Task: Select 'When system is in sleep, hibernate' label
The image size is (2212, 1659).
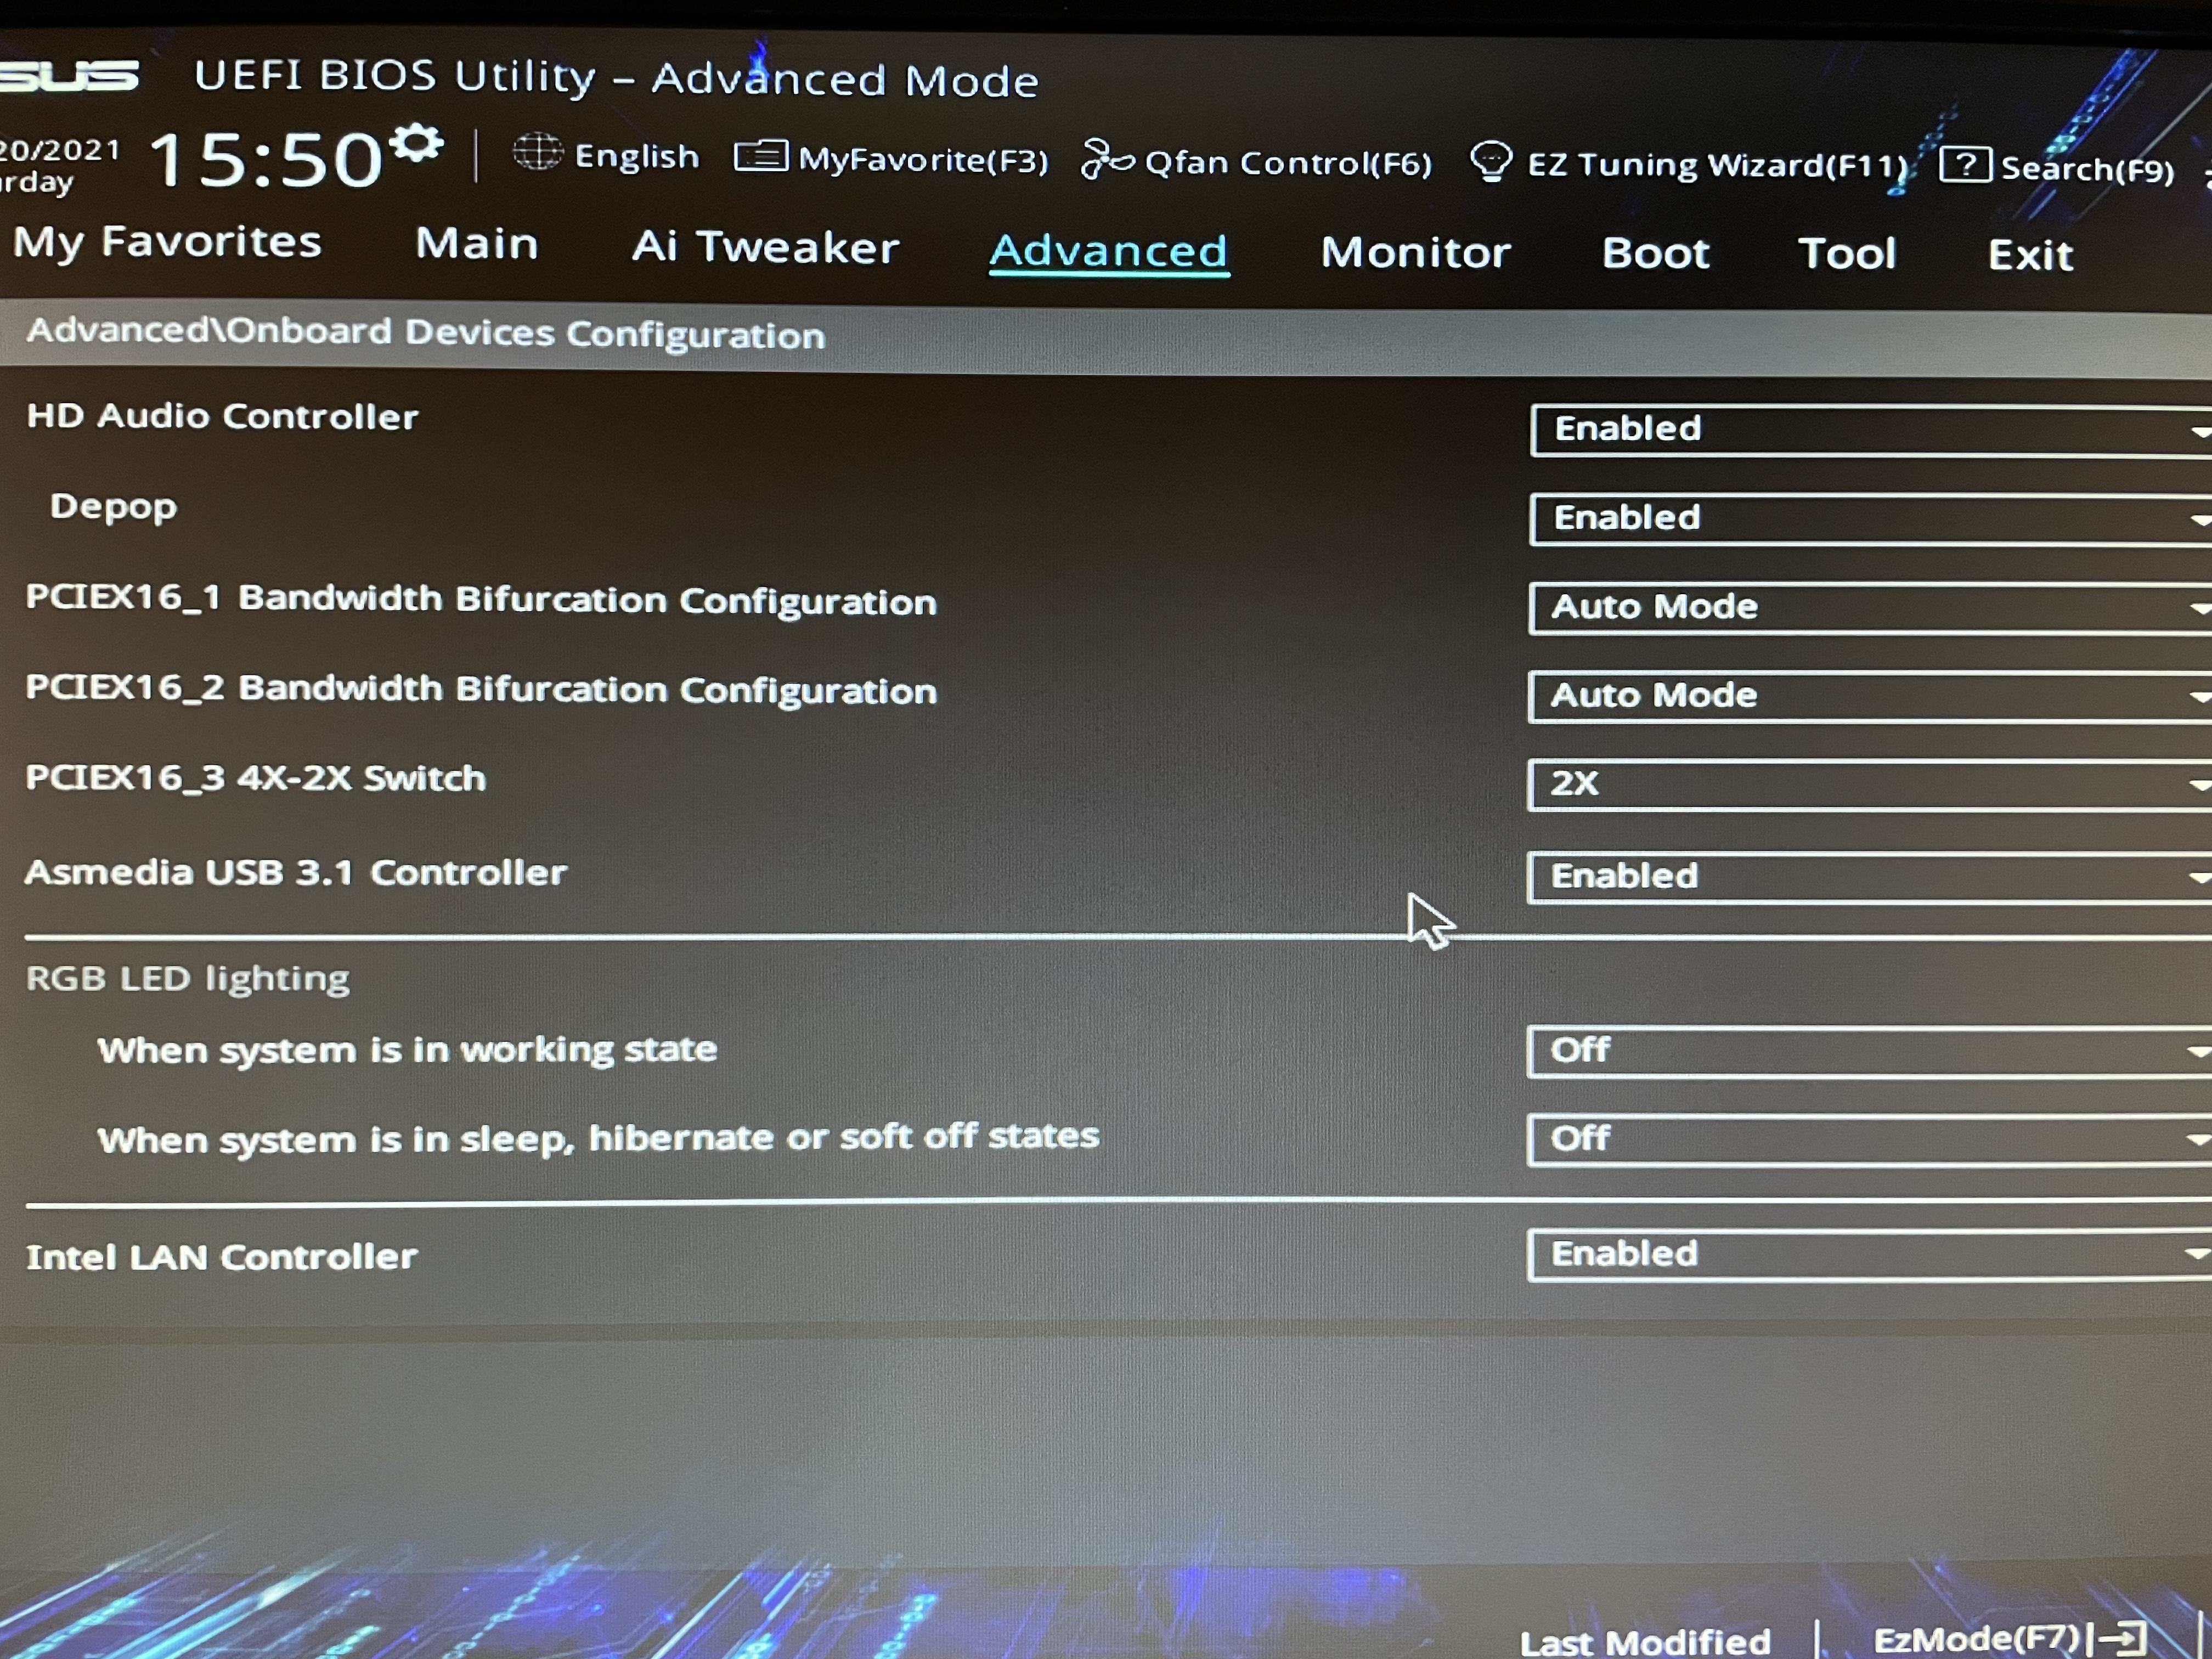Action: point(598,1138)
